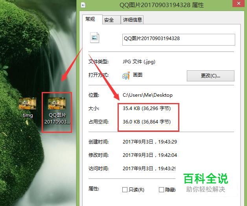The image size is (247, 206).
Task: Click the file type icon beside the filename field
Action: coord(94,38)
